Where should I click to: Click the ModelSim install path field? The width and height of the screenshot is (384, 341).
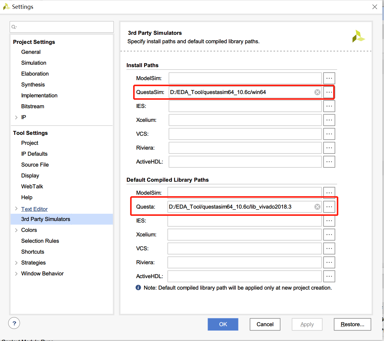point(245,78)
